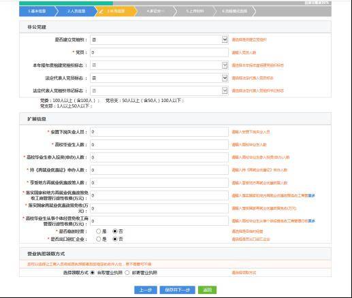The height and width of the screenshot is (298, 352).
Task: Choose 自取营业执照 radio option
Action: (93, 273)
